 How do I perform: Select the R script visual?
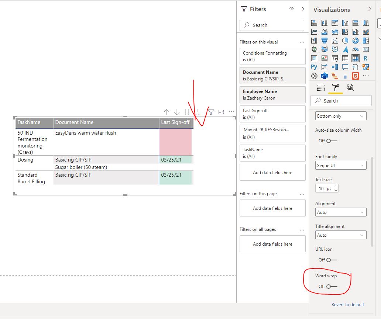pyautogui.click(x=366, y=58)
